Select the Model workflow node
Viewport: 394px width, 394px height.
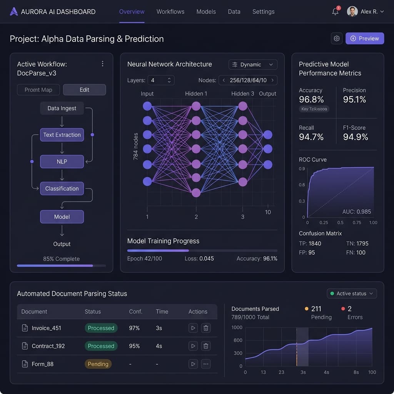click(x=62, y=217)
